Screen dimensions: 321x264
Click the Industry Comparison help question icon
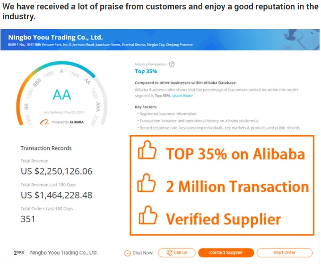172,64
